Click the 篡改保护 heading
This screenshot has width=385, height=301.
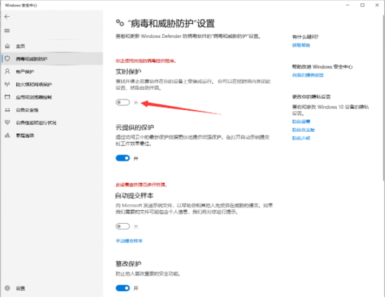pos(128,264)
